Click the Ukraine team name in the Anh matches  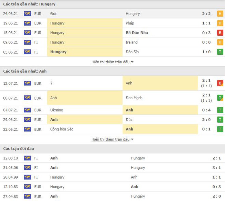tap(57, 110)
